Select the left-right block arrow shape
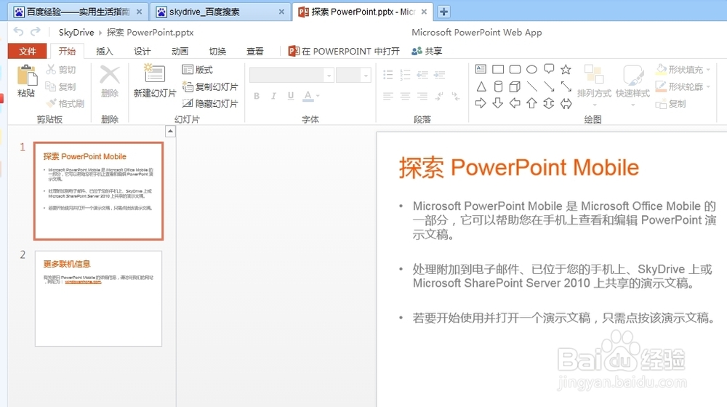The width and height of the screenshot is (727, 407). (x=566, y=103)
